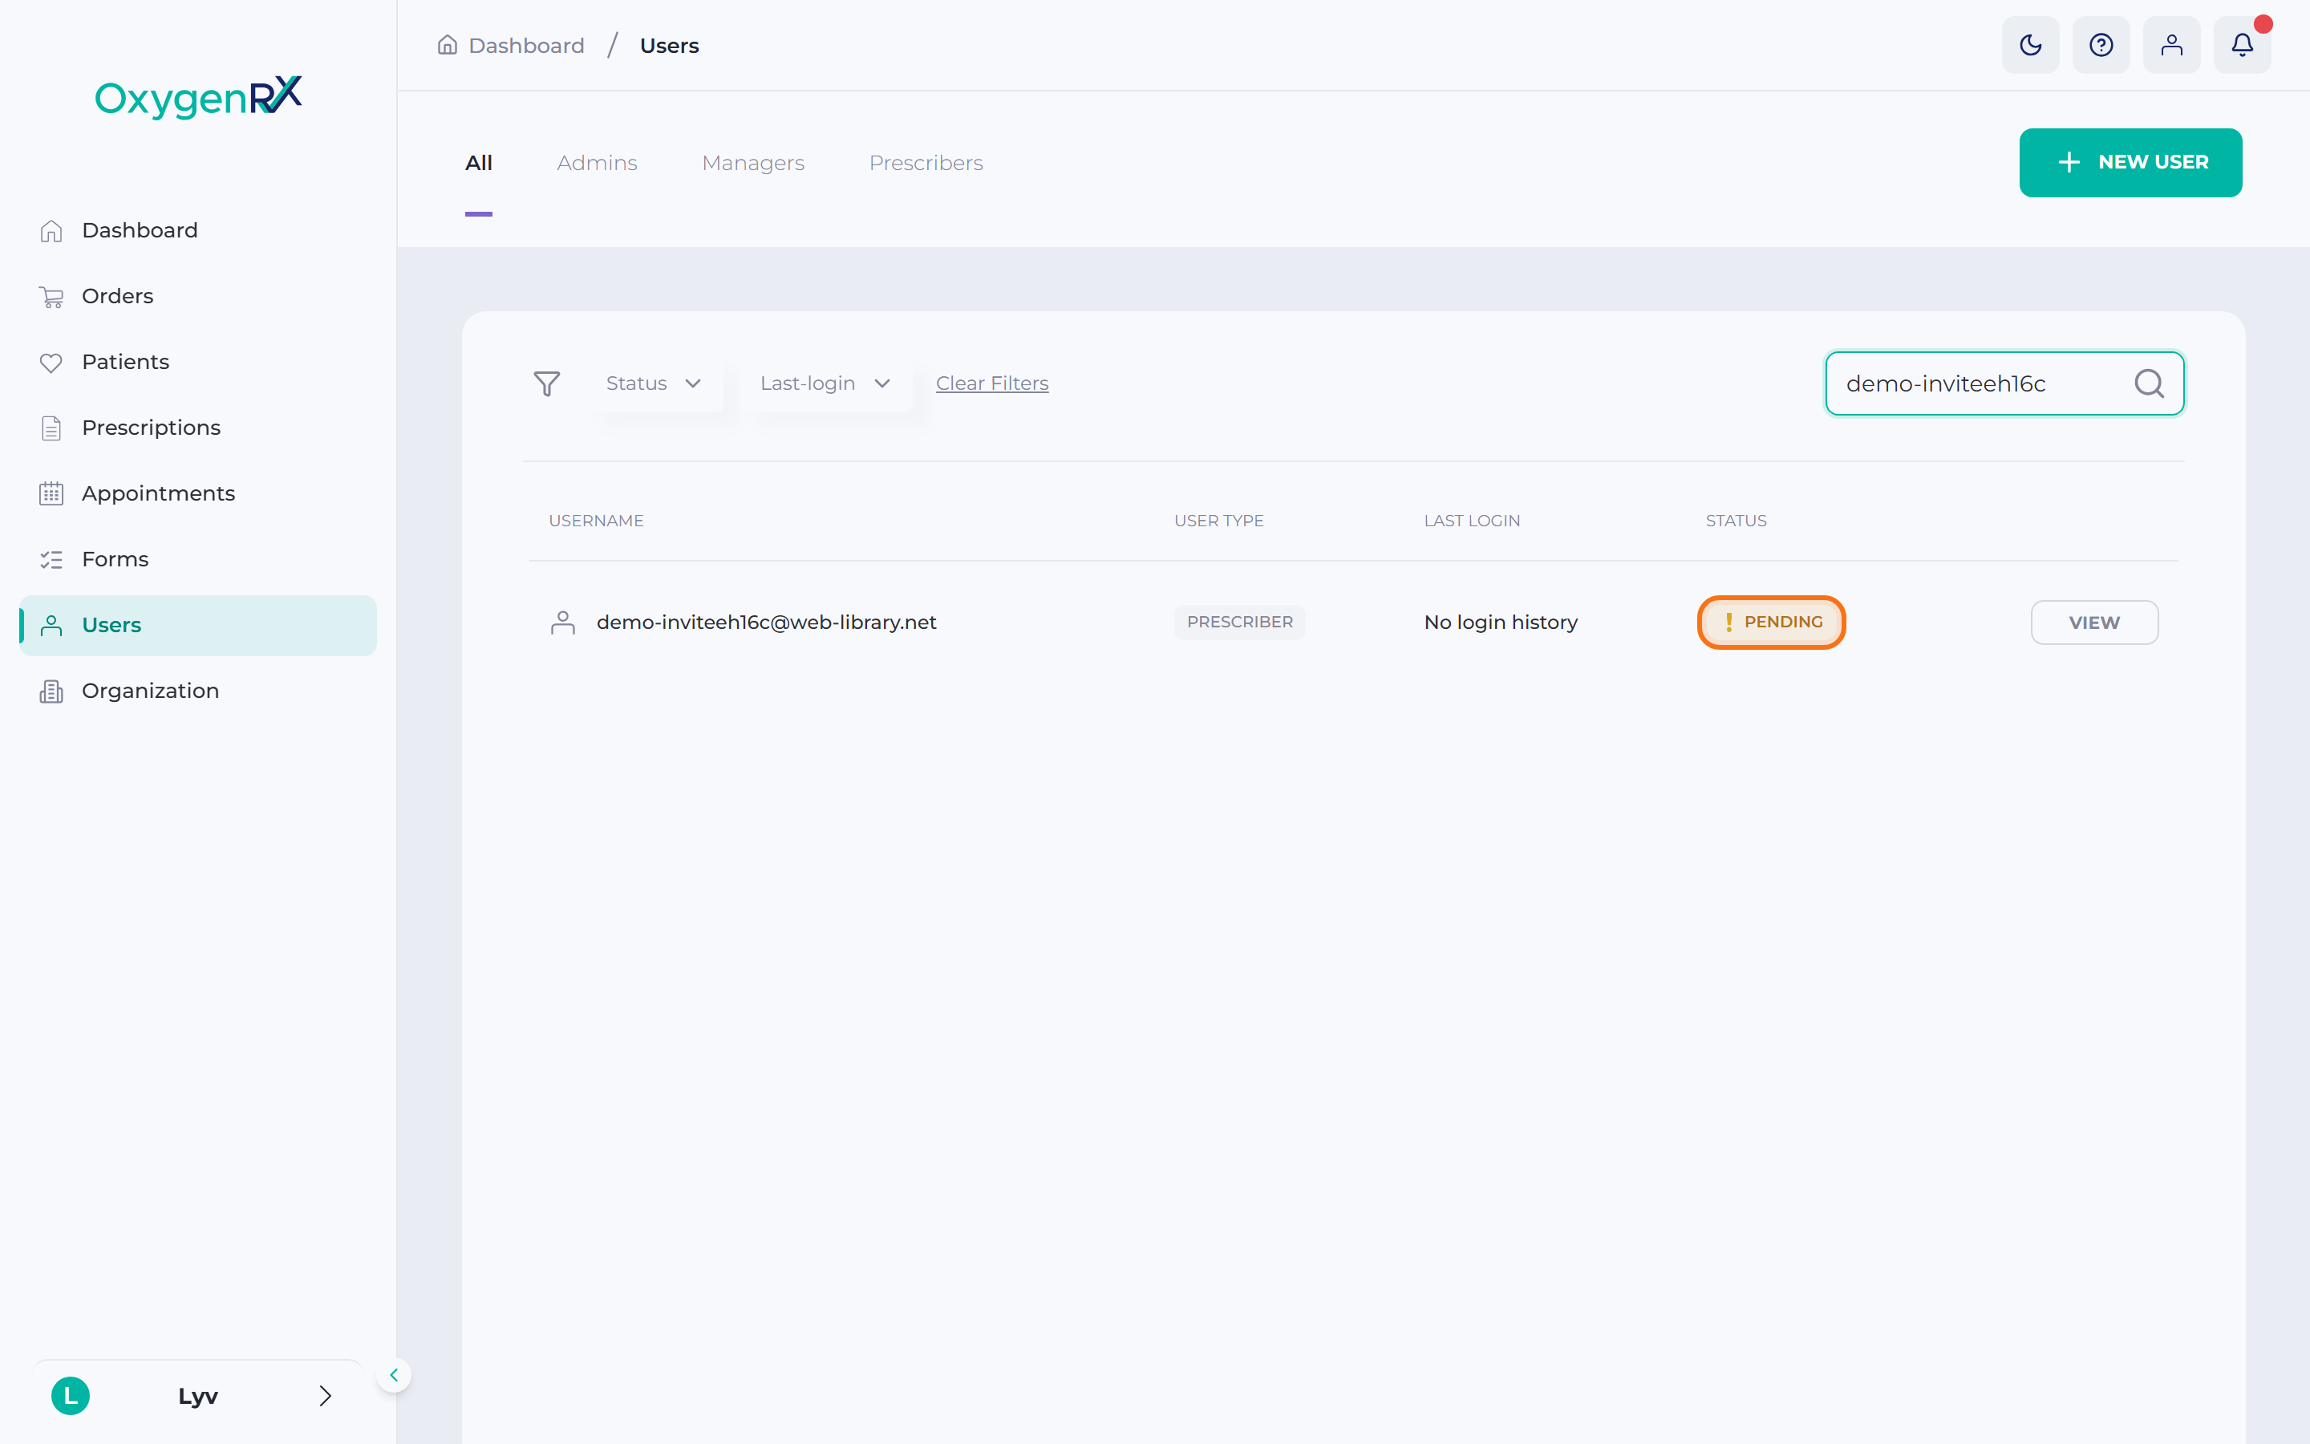Open Forms in the sidebar
The width and height of the screenshot is (2310, 1444).
point(199,560)
